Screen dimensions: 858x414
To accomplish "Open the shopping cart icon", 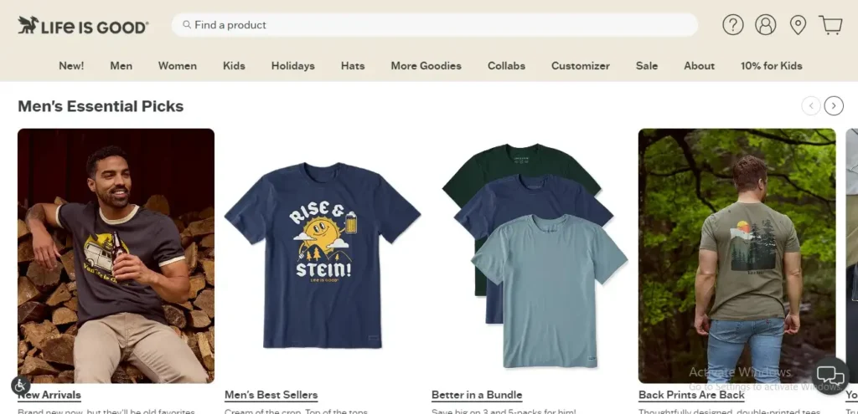I will [830, 25].
